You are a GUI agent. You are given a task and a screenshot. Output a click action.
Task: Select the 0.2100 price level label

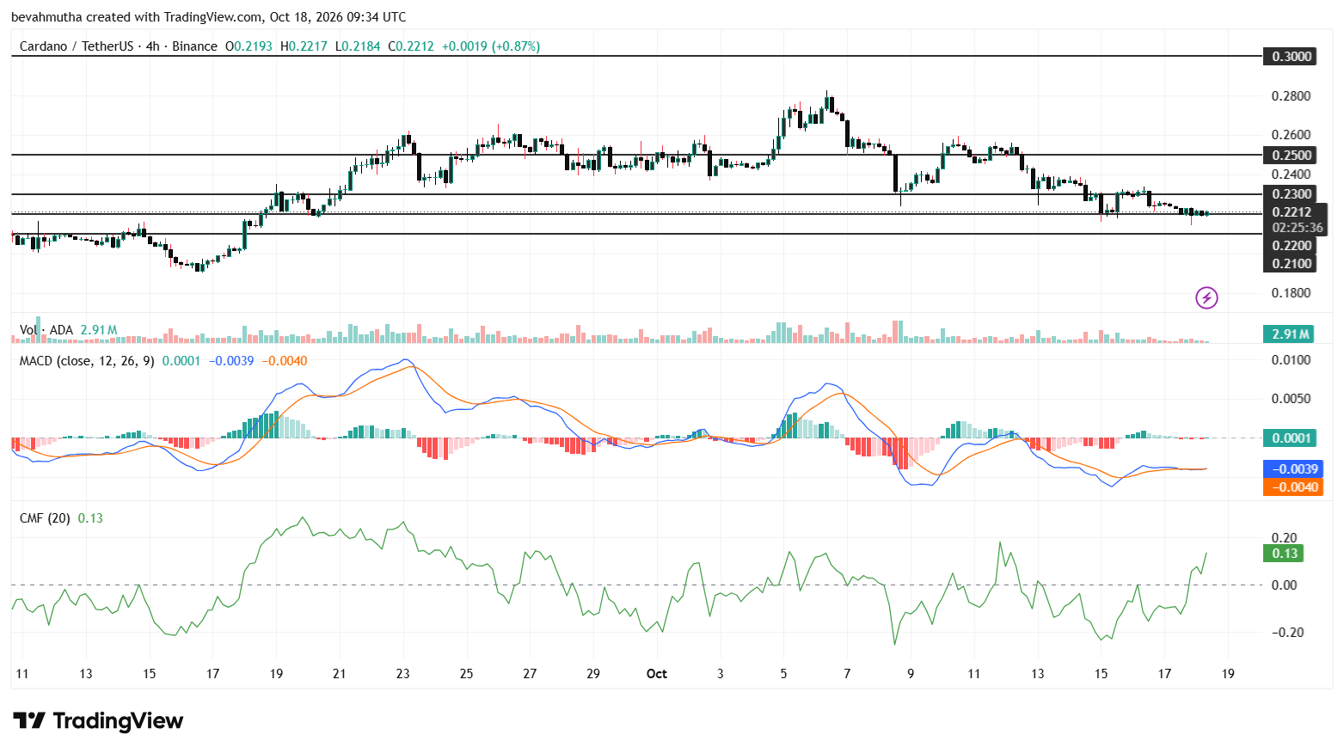pyautogui.click(x=1292, y=264)
